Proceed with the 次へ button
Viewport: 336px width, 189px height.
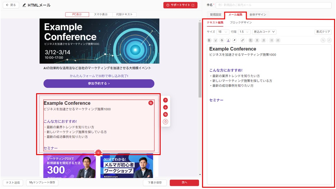(184, 183)
